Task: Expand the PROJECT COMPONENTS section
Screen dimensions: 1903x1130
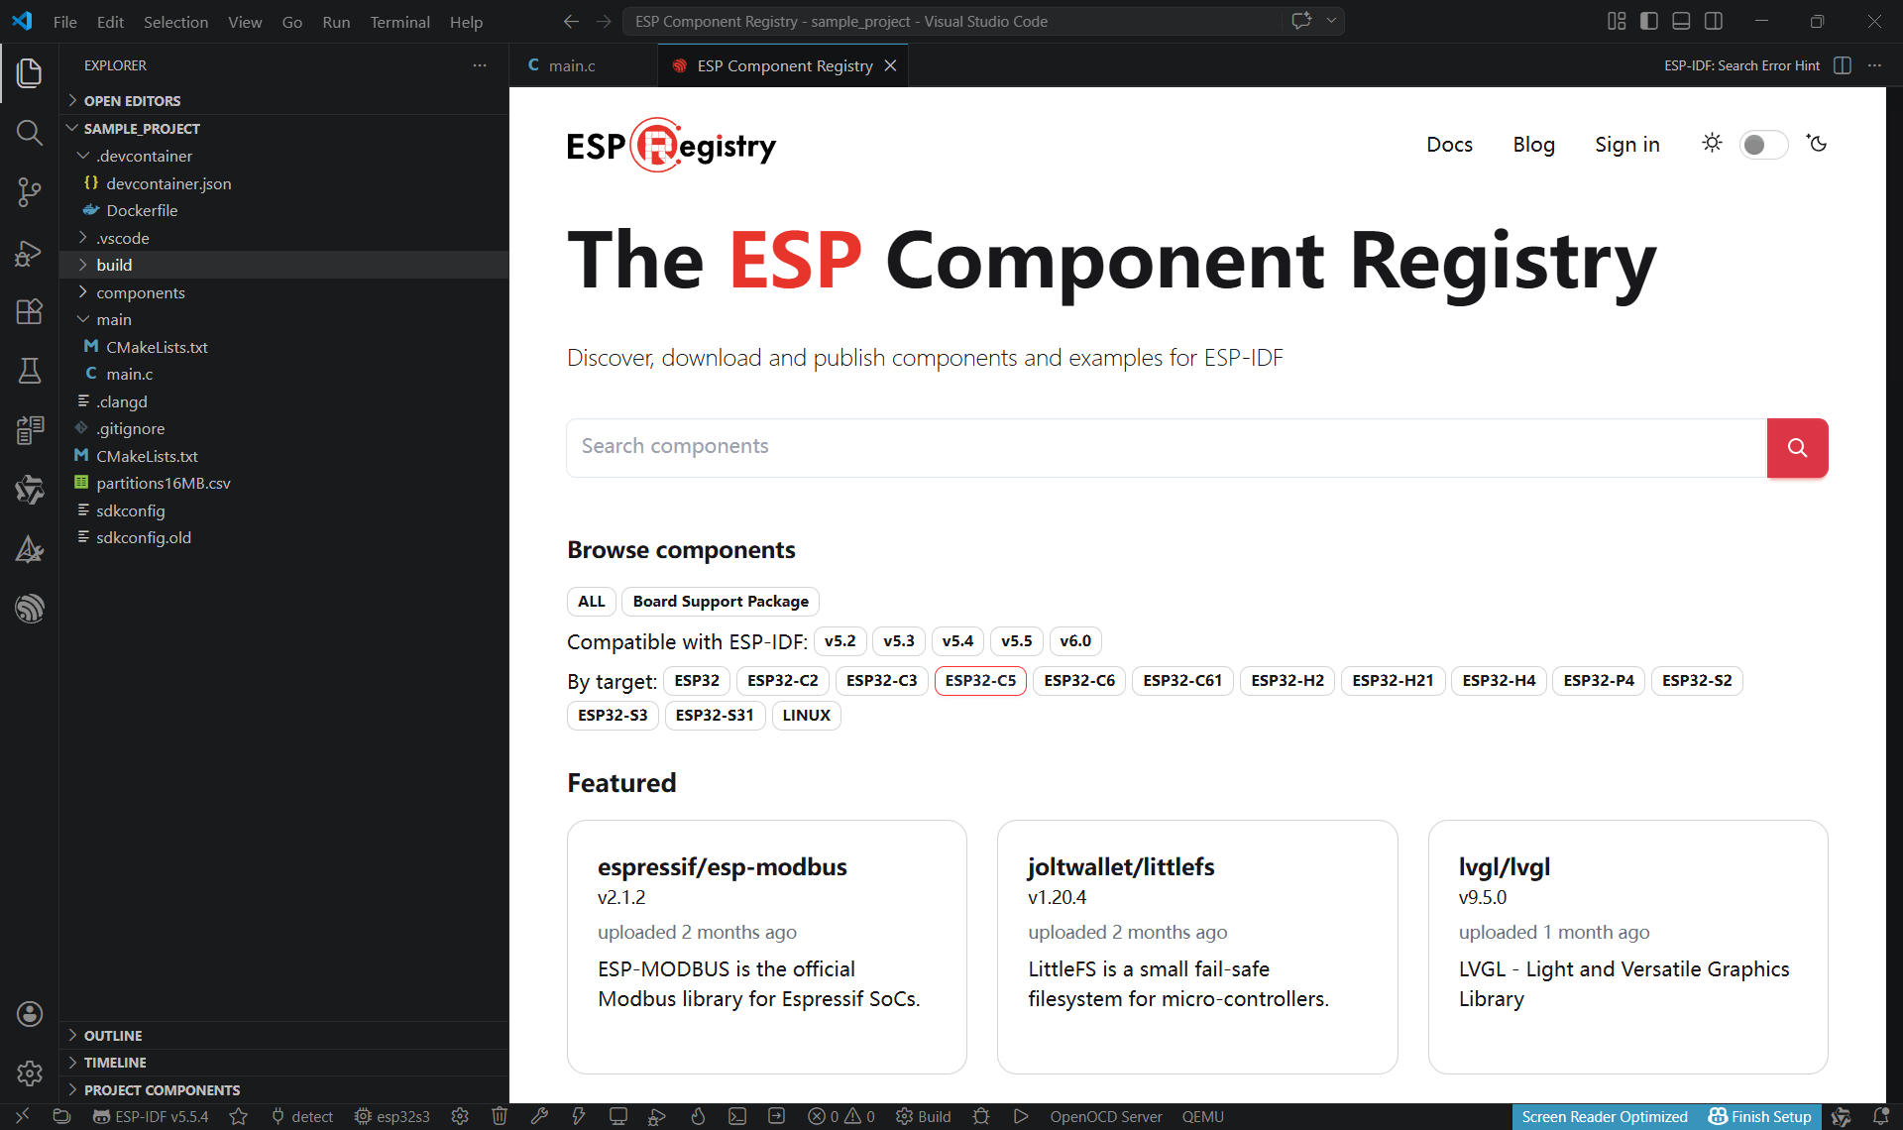Action: [x=162, y=1089]
